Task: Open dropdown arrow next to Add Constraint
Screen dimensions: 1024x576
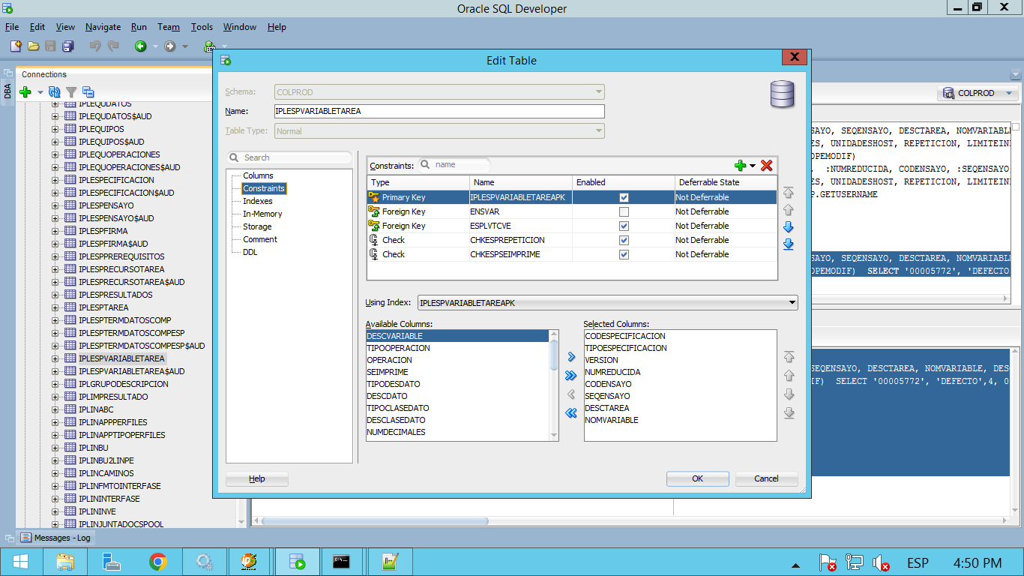Action: click(x=753, y=166)
